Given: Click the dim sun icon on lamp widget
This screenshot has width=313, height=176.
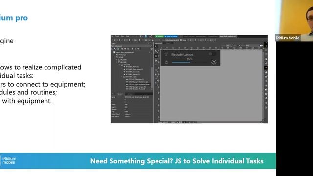Looking at the screenshot, I should (x=166, y=62).
